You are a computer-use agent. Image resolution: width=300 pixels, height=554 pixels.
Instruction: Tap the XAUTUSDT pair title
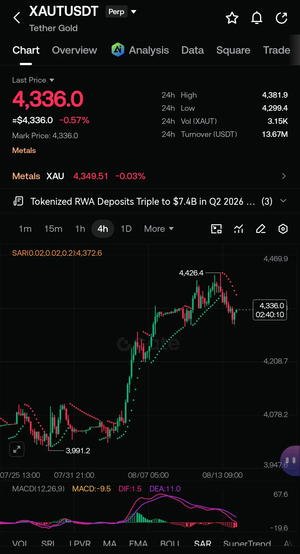tap(64, 11)
